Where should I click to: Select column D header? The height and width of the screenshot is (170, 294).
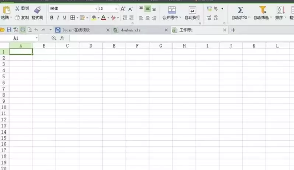(91, 46)
